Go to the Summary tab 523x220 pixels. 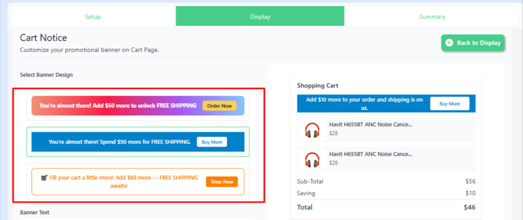pos(432,16)
